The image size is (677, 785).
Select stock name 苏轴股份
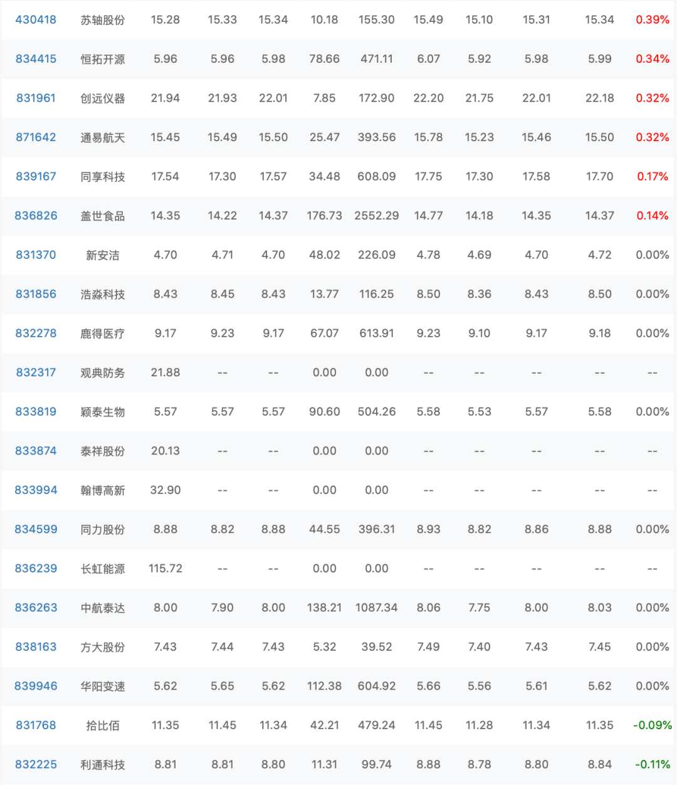pyautogui.click(x=103, y=20)
